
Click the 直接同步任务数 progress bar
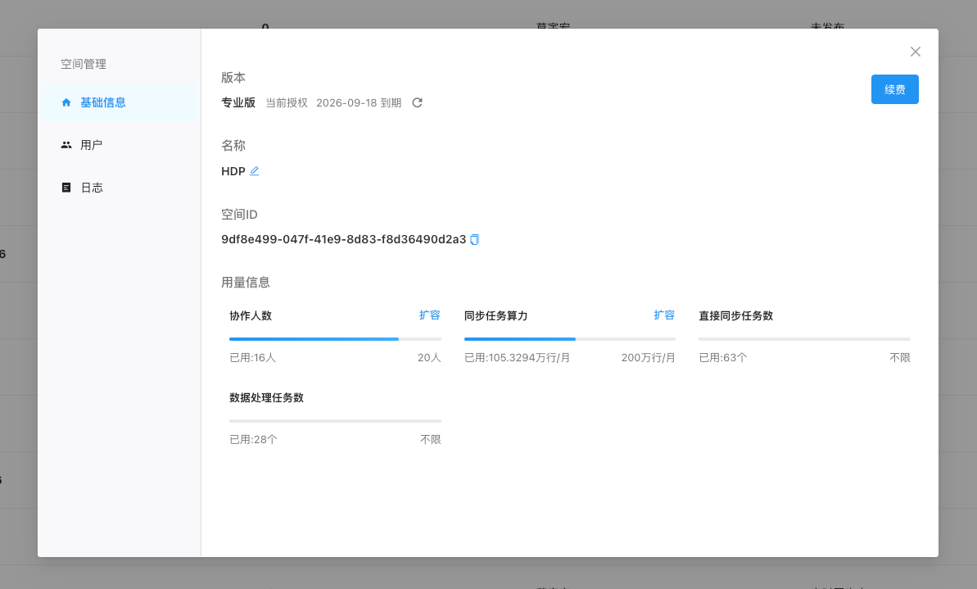pyautogui.click(x=804, y=339)
